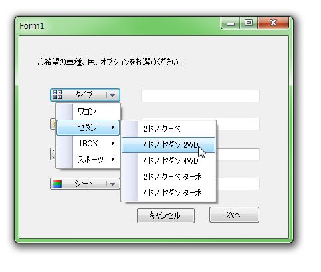Expand the セダン submenu item
Viewport: 321px width, 272px height.
tap(88, 128)
